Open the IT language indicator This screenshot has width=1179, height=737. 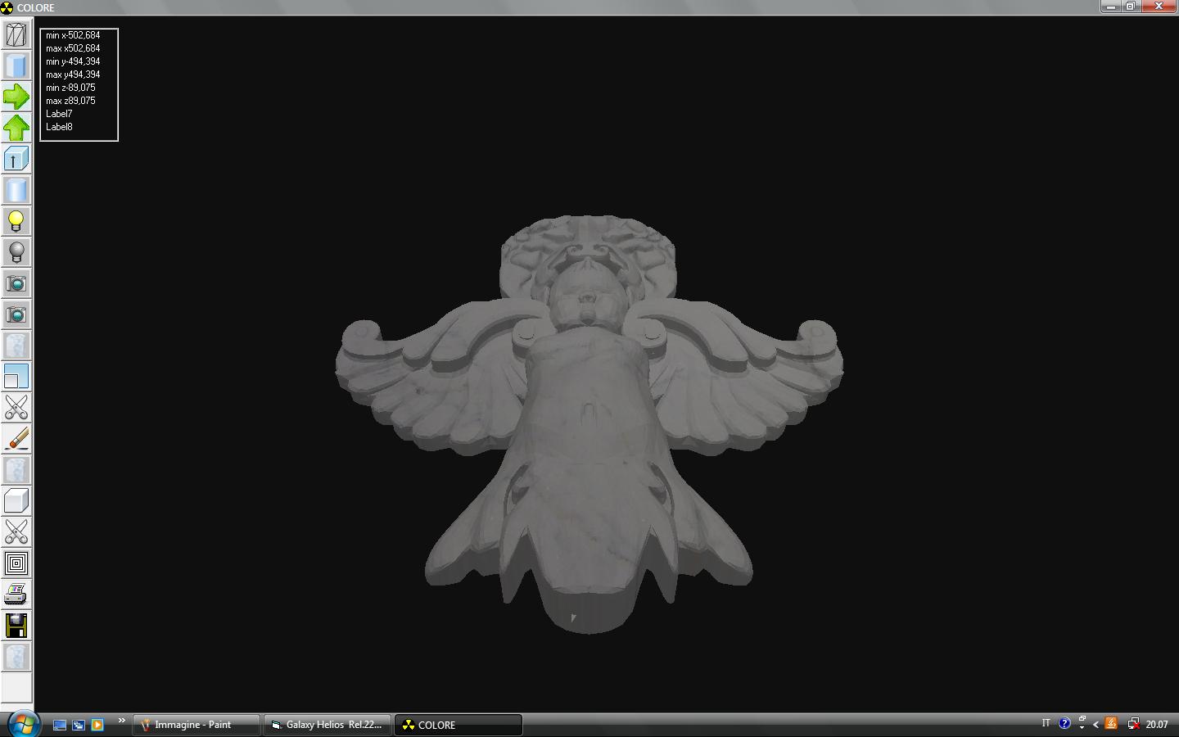click(x=1046, y=724)
